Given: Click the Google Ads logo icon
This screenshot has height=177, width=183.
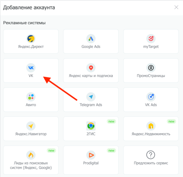Looking at the screenshot, I should pyautogui.click(x=91, y=39).
